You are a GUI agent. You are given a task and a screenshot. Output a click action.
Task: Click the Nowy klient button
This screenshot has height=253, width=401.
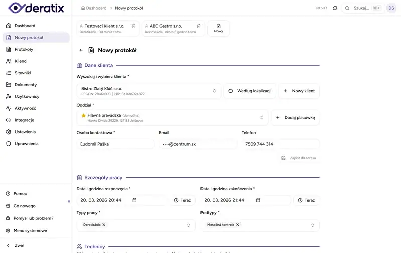coord(299,91)
